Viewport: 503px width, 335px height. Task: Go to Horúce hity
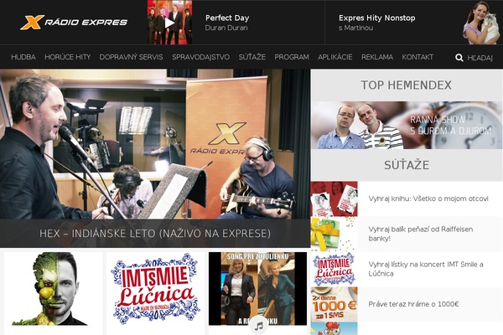point(68,57)
